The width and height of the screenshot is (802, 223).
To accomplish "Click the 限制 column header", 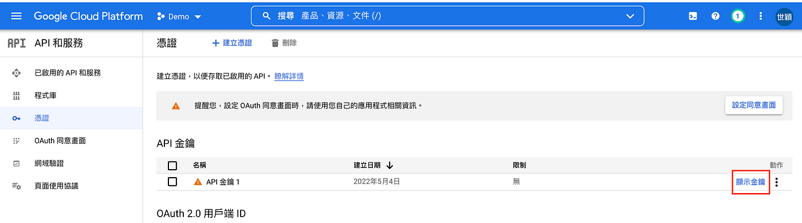I will click(520, 165).
